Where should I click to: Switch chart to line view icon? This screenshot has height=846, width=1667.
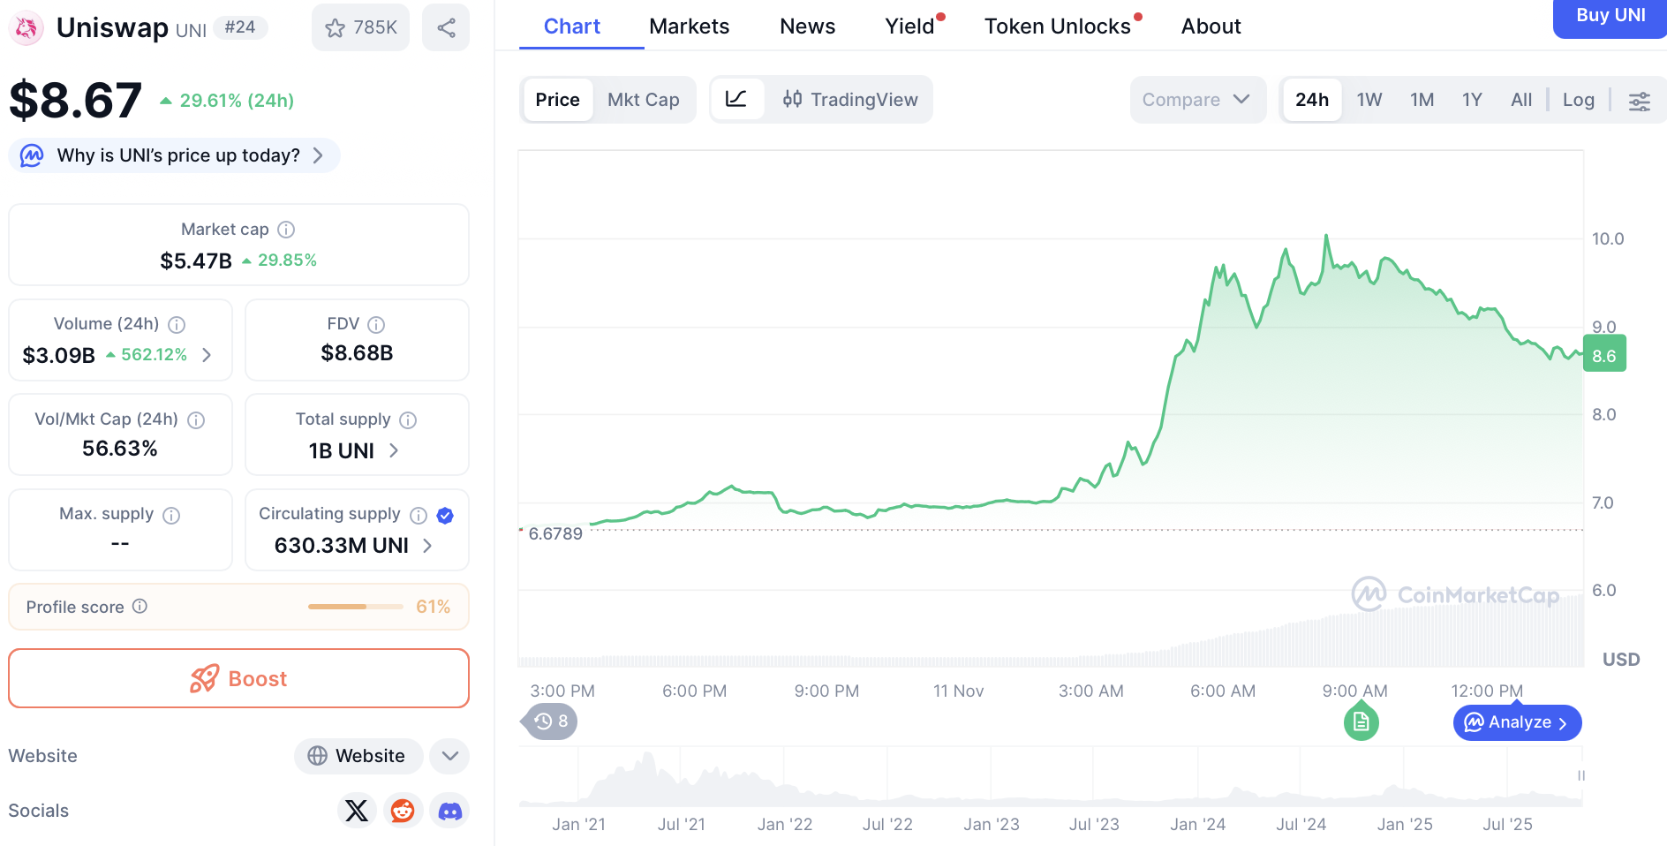(x=736, y=100)
